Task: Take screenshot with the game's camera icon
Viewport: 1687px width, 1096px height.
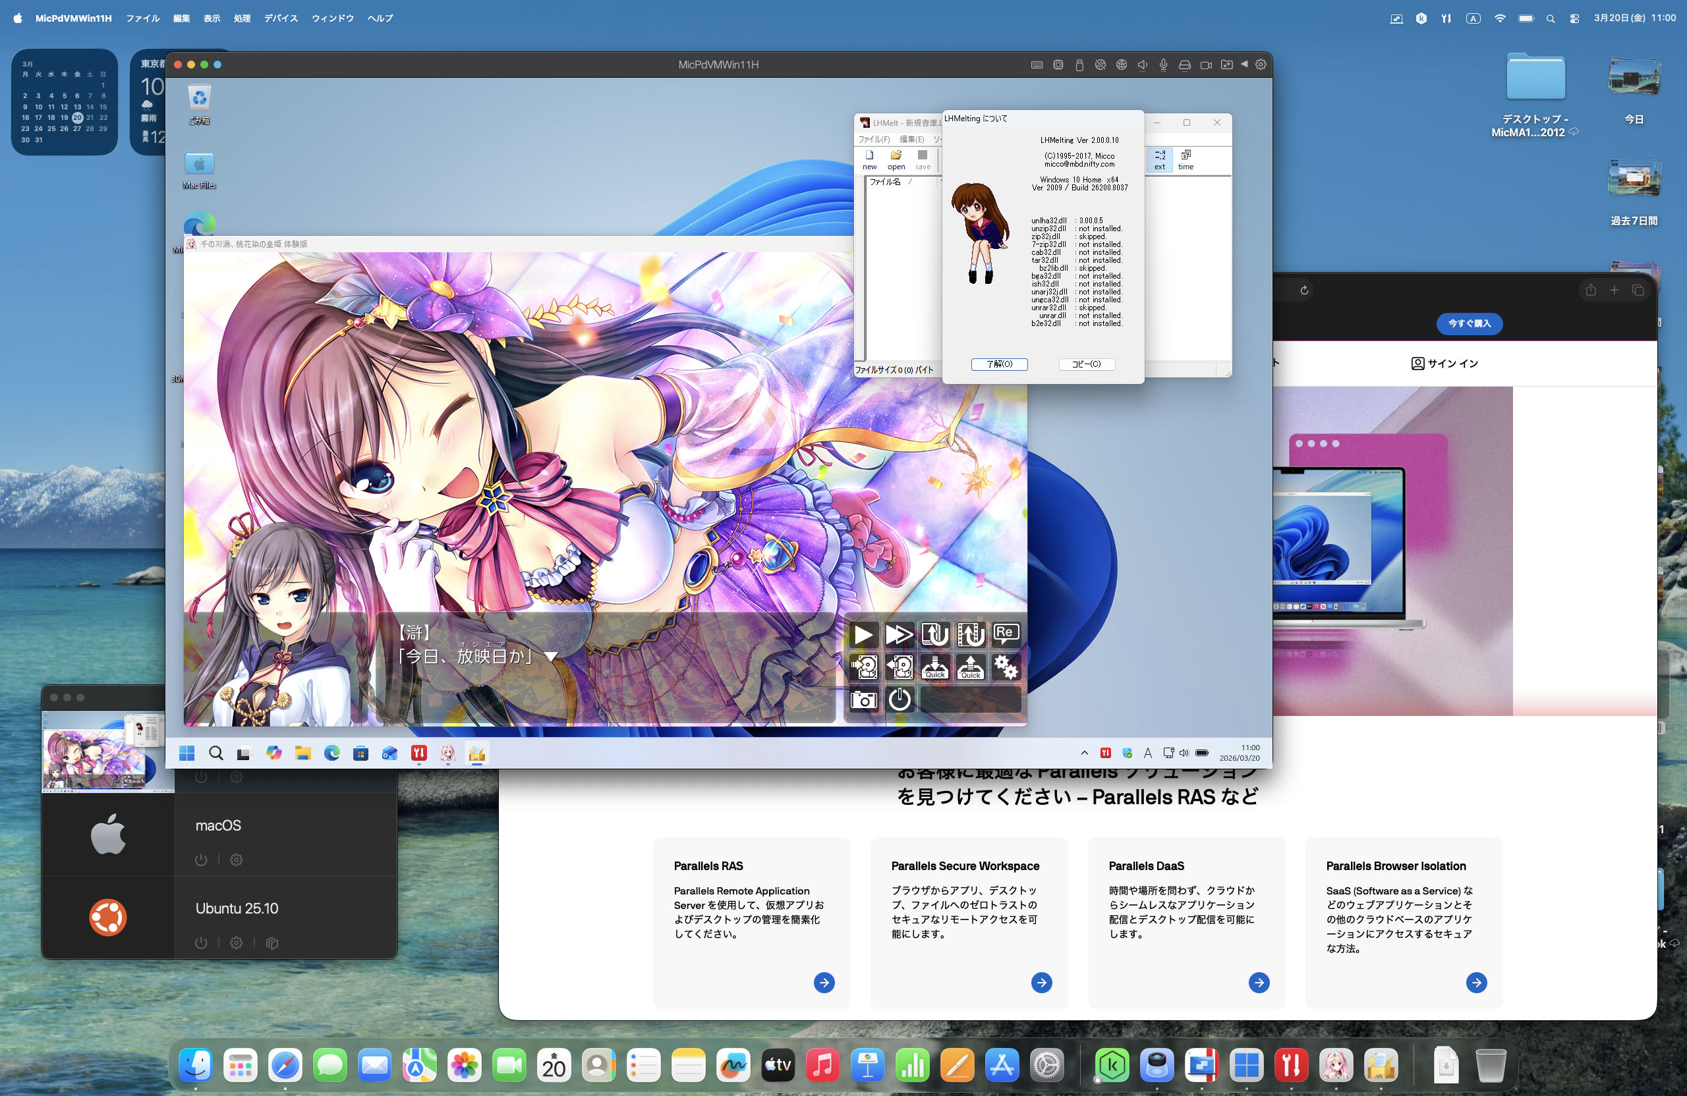Action: pos(863,700)
